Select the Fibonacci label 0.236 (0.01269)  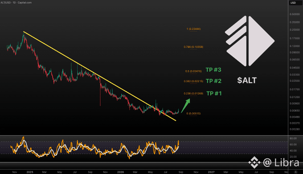click(193, 94)
